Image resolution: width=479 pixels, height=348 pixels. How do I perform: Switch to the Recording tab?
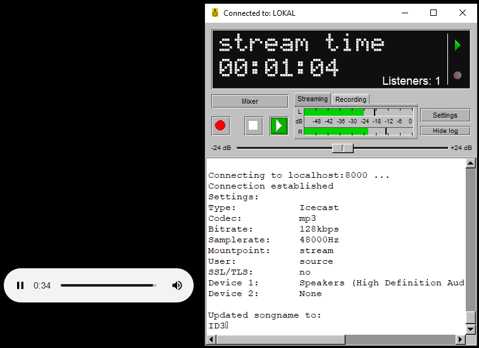click(x=351, y=99)
